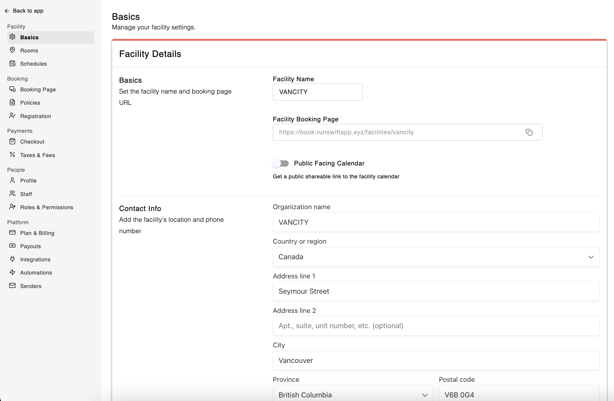Open Booking Page settings
The height and width of the screenshot is (401, 614).
[38, 90]
